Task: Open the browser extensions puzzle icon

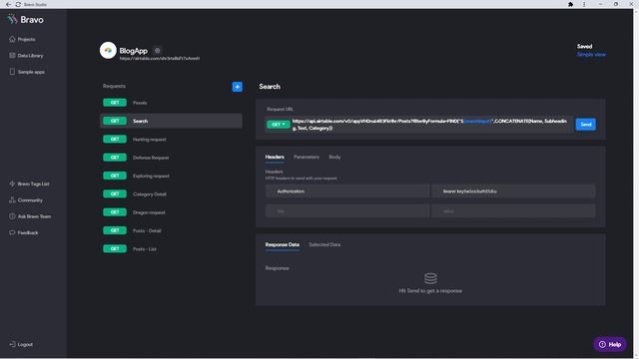Action: coord(570,4)
